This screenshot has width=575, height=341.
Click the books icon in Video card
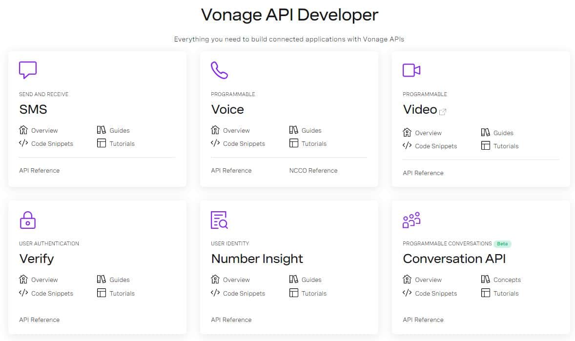[485, 132]
